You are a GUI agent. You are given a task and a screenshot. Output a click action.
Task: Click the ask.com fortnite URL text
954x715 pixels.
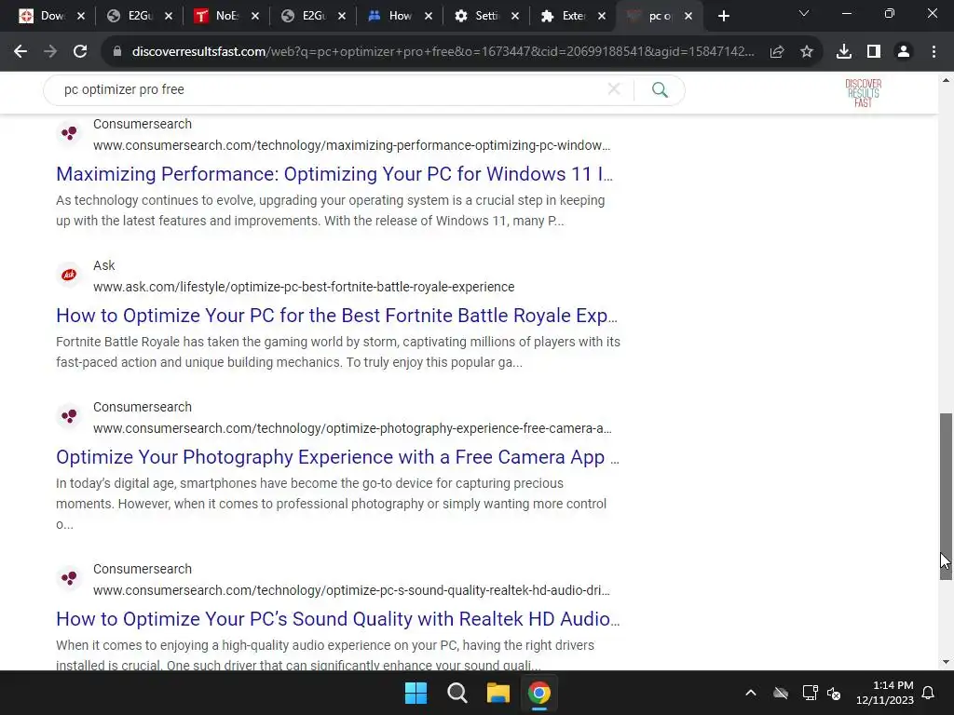tap(304, 287)
